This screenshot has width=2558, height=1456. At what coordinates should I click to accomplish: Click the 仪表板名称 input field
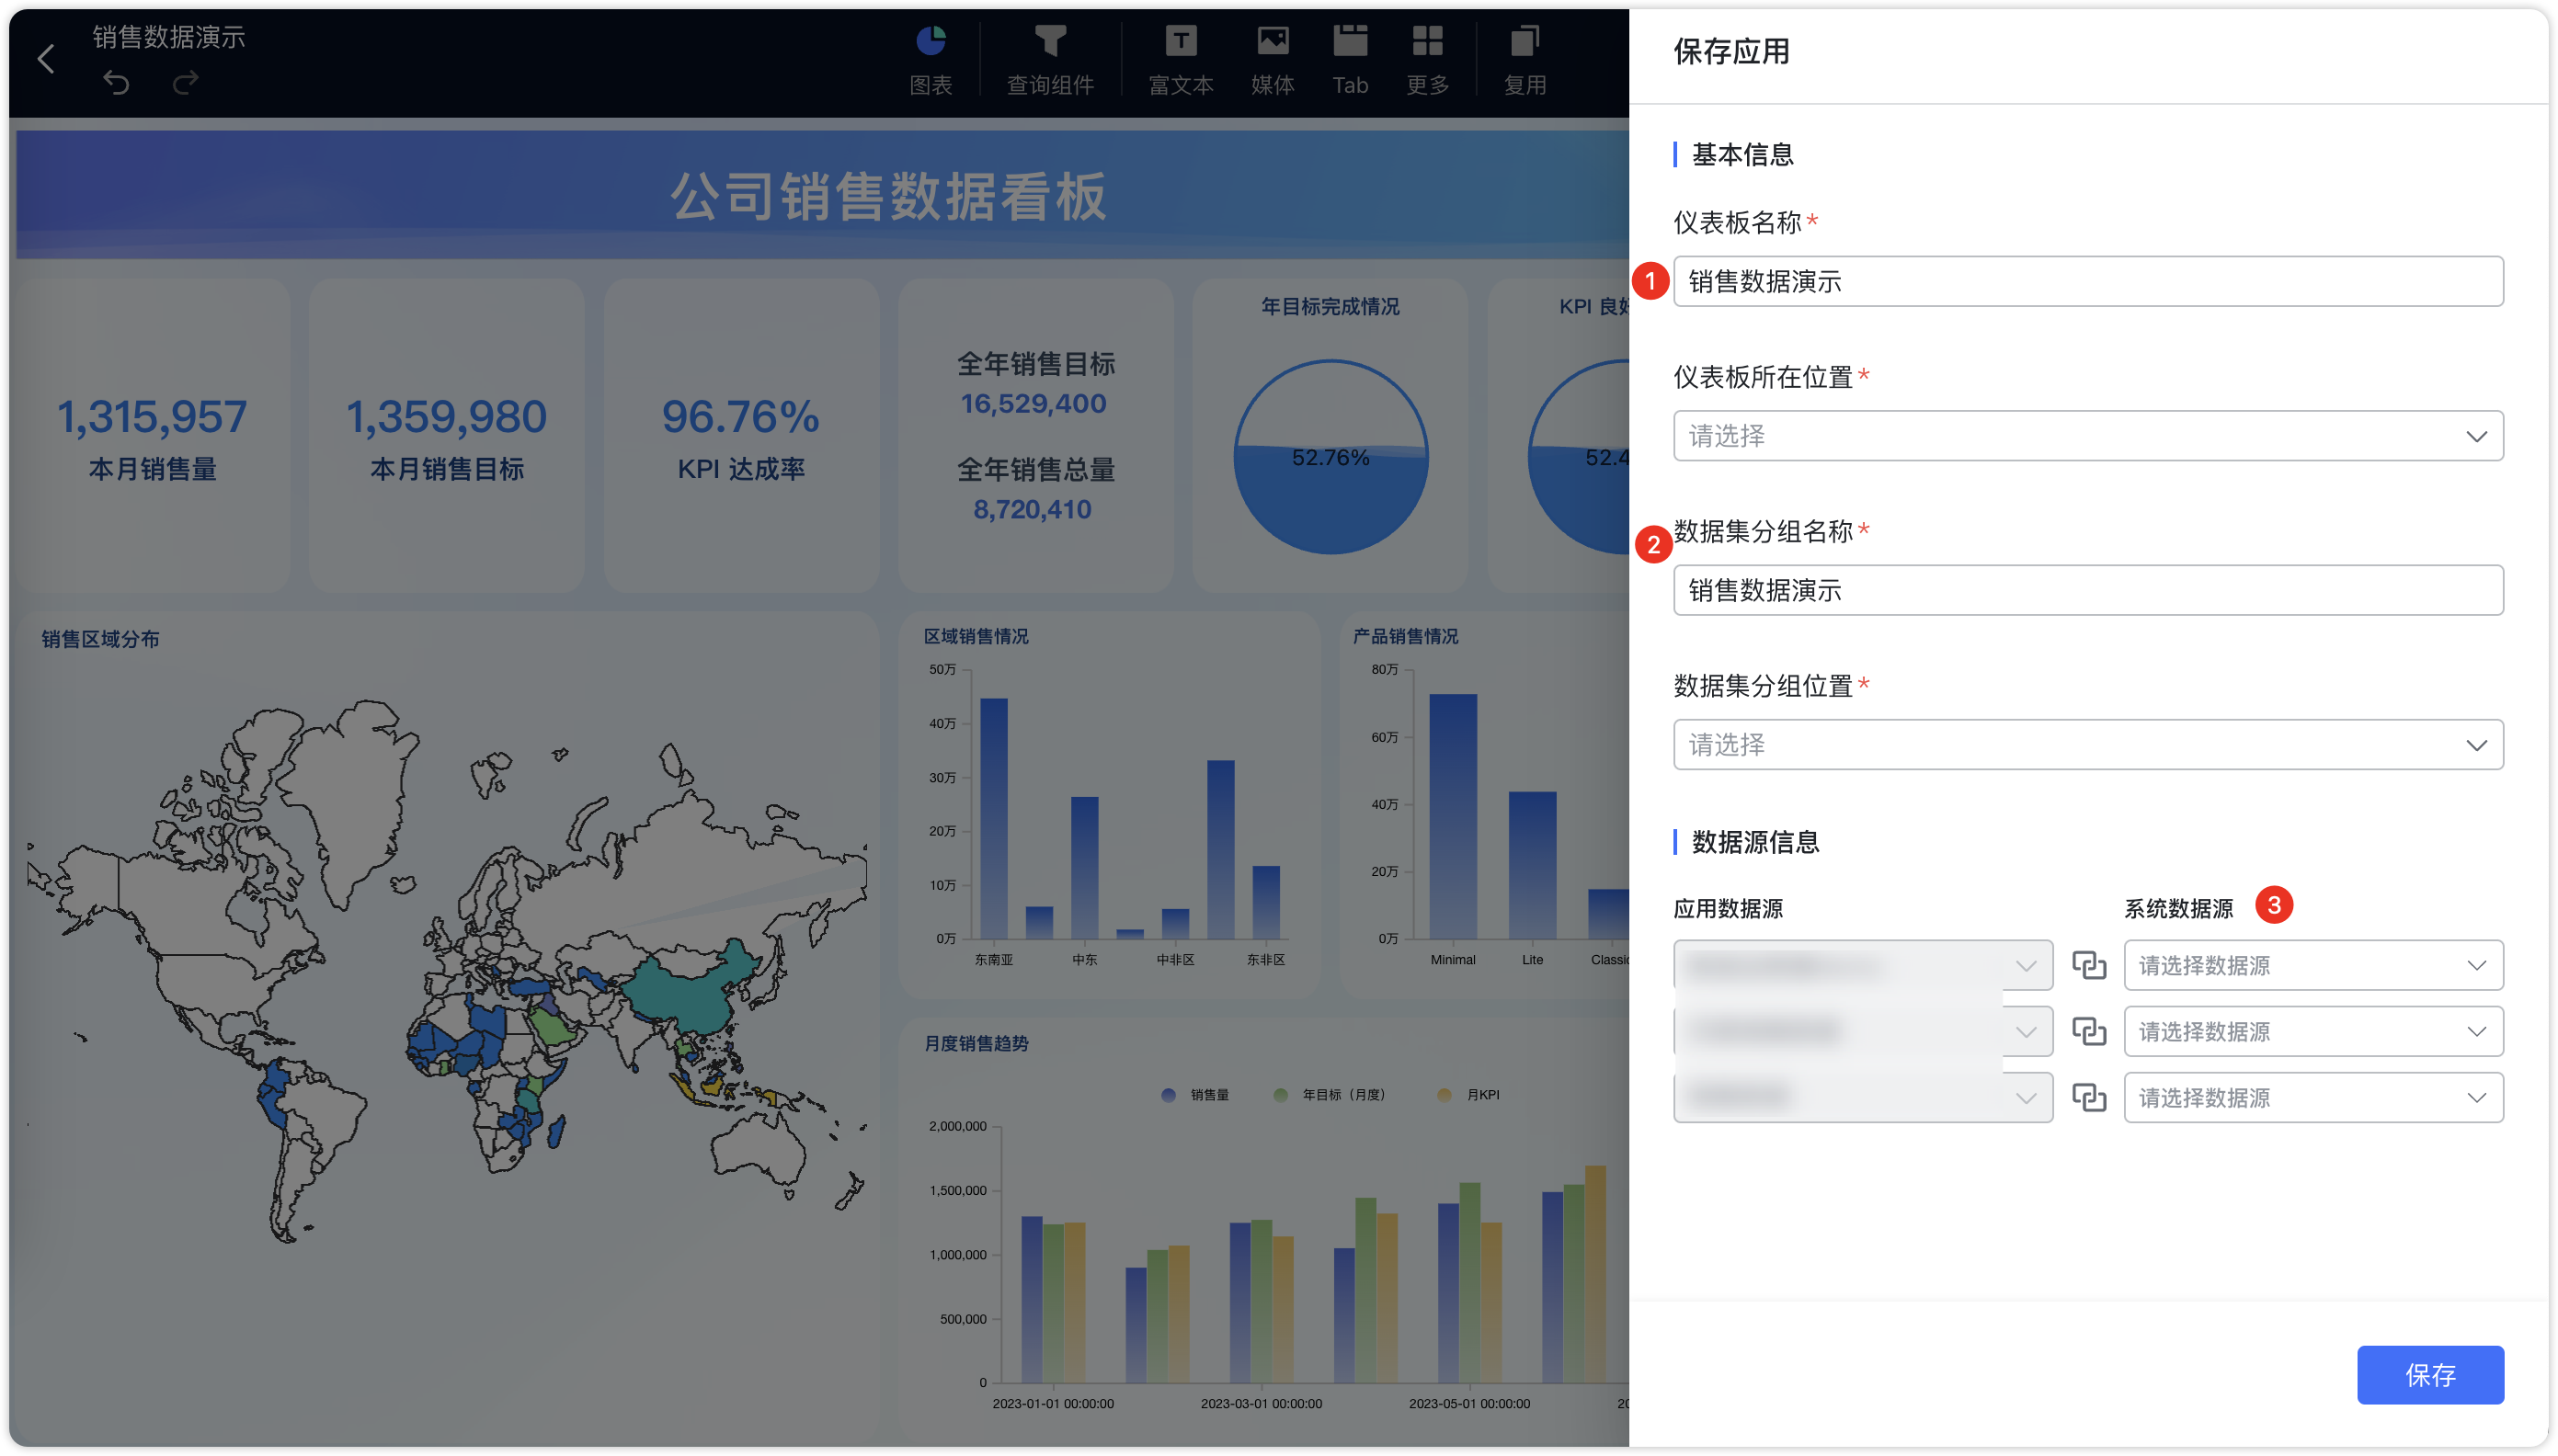[x=2087, y=281]
